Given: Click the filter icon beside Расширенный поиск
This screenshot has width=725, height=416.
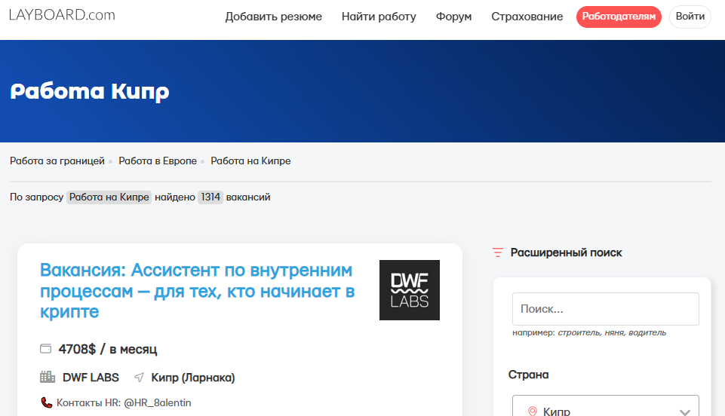Looking at the screenshot, I should coord(497,252).
